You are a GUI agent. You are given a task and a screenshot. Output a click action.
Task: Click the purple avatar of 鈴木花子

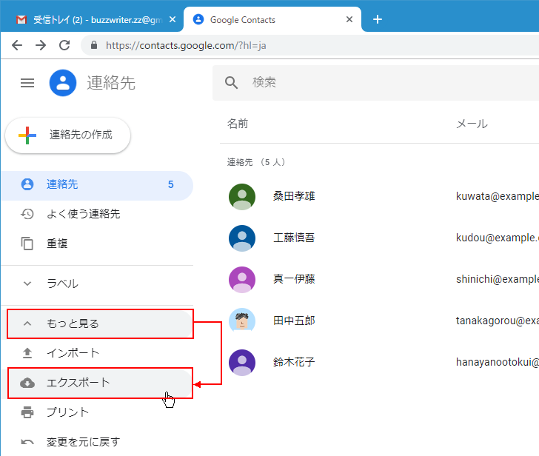tap(242, 363)
